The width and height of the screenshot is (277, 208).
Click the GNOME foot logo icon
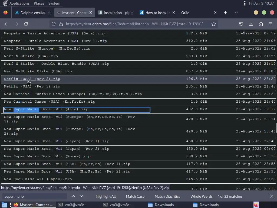5,3
